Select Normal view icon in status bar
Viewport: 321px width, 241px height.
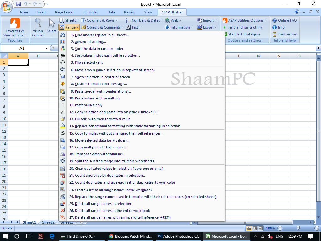pyautogui.click(x=249, y=228)
